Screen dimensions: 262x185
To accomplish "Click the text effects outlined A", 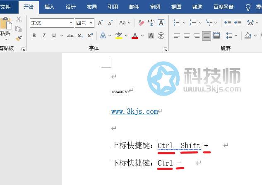I will (x=103, y=36).
